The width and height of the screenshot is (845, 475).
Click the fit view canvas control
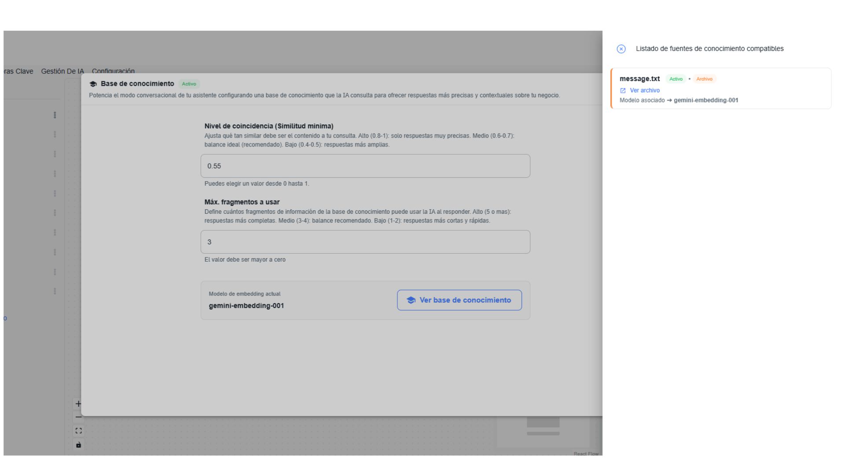pos(78,431)
